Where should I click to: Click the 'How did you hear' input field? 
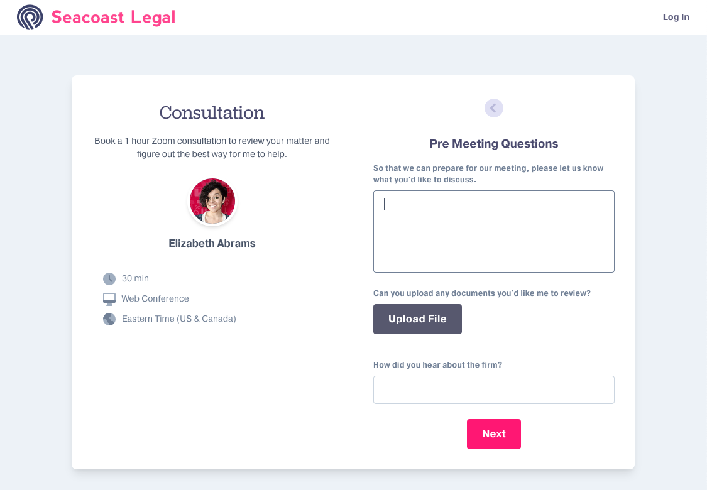pyautogui.click(x=494, y=389)
